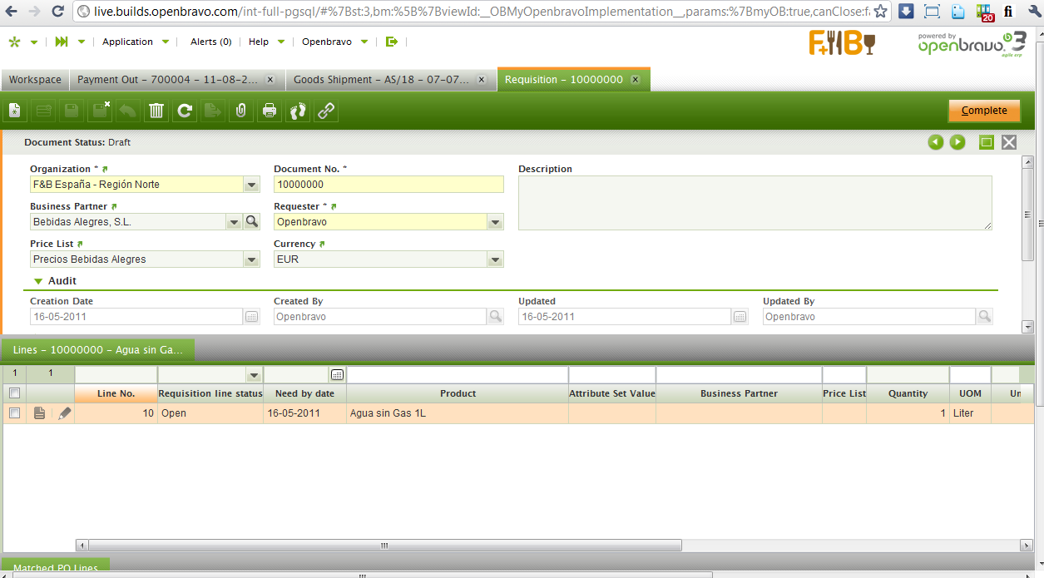Click the lines grid horizontal scrollbar
The image size is (1044, 578).
click(384, 546)
